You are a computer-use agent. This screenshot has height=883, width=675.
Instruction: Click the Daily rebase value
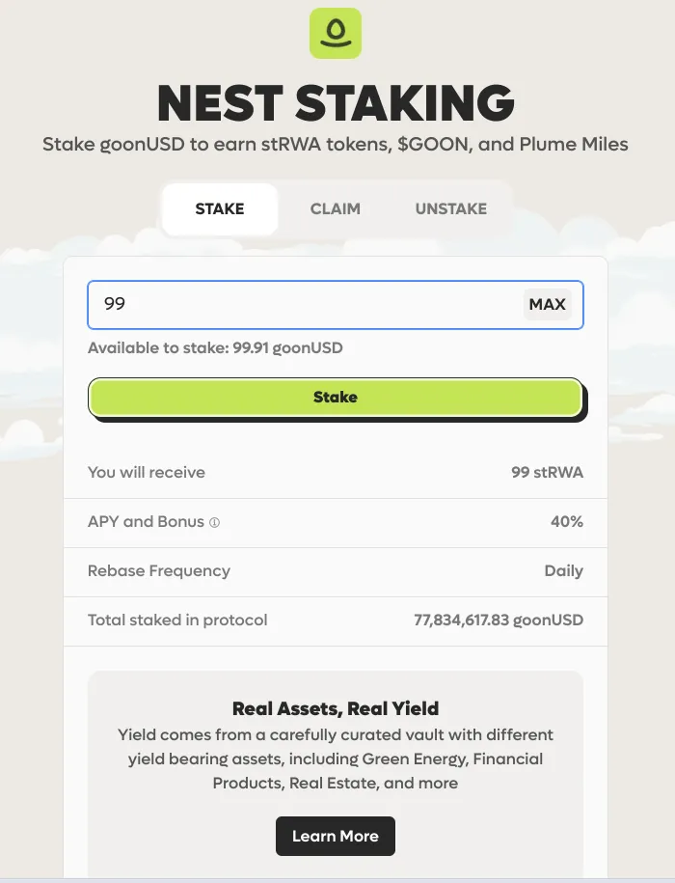tap(563, 571)
